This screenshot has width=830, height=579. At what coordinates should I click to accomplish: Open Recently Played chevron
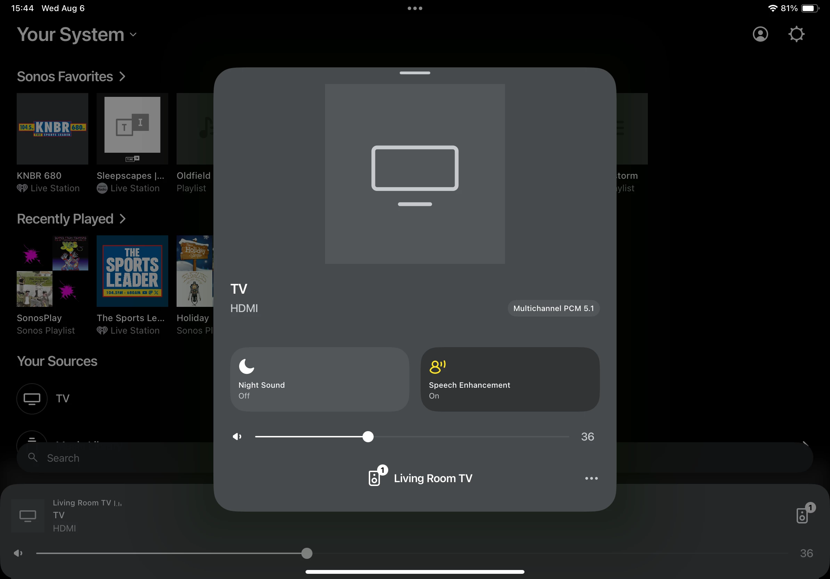tap(123, 219)
